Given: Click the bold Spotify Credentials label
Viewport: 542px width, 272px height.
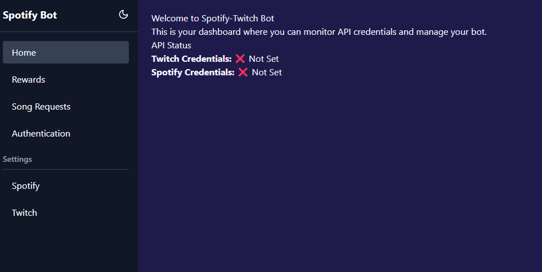Looking at the screenshot, I should (x=193, y=72).
